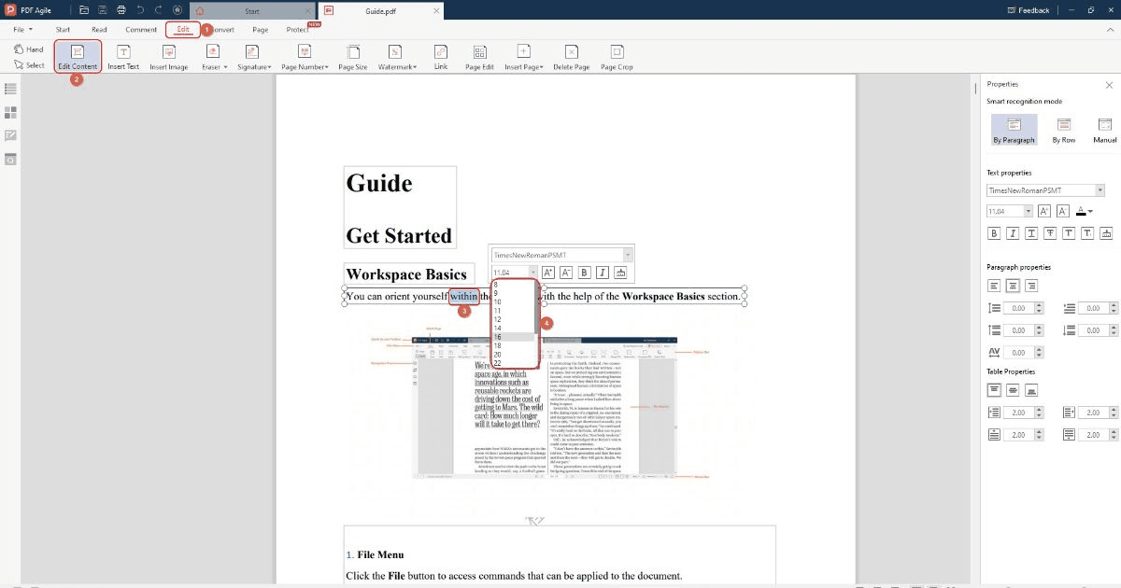1121x588 pixels.
Task: Click the Delete Page tool
Action: click(x=571, y=57)
